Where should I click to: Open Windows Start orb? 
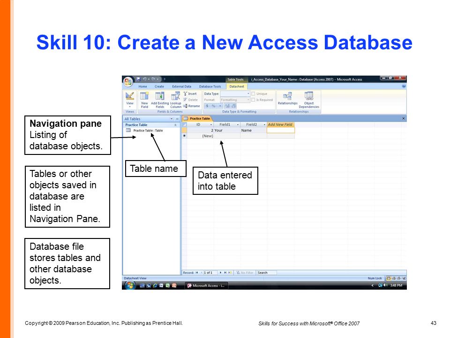coord(130,285)
